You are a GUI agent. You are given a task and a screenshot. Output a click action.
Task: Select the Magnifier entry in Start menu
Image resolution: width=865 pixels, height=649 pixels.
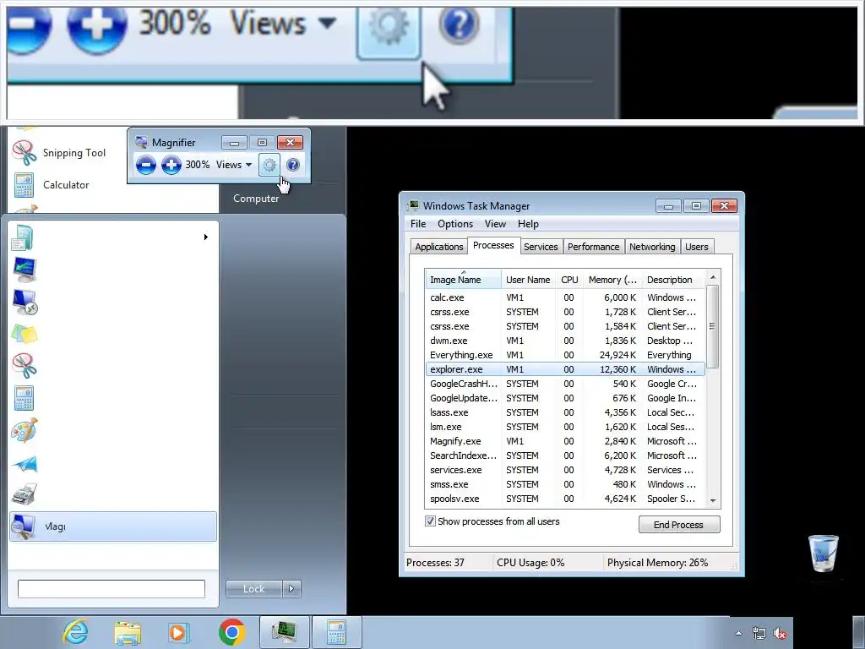[x=113, y=526]
